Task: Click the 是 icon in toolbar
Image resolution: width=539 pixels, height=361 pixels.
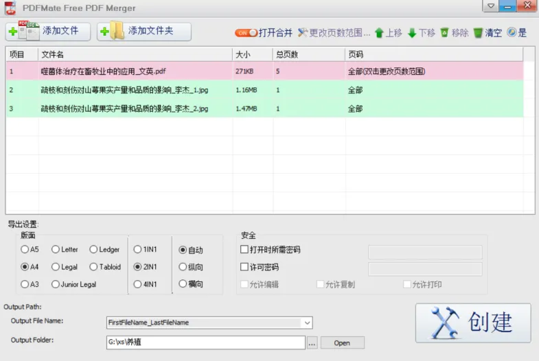Action: 512,33
